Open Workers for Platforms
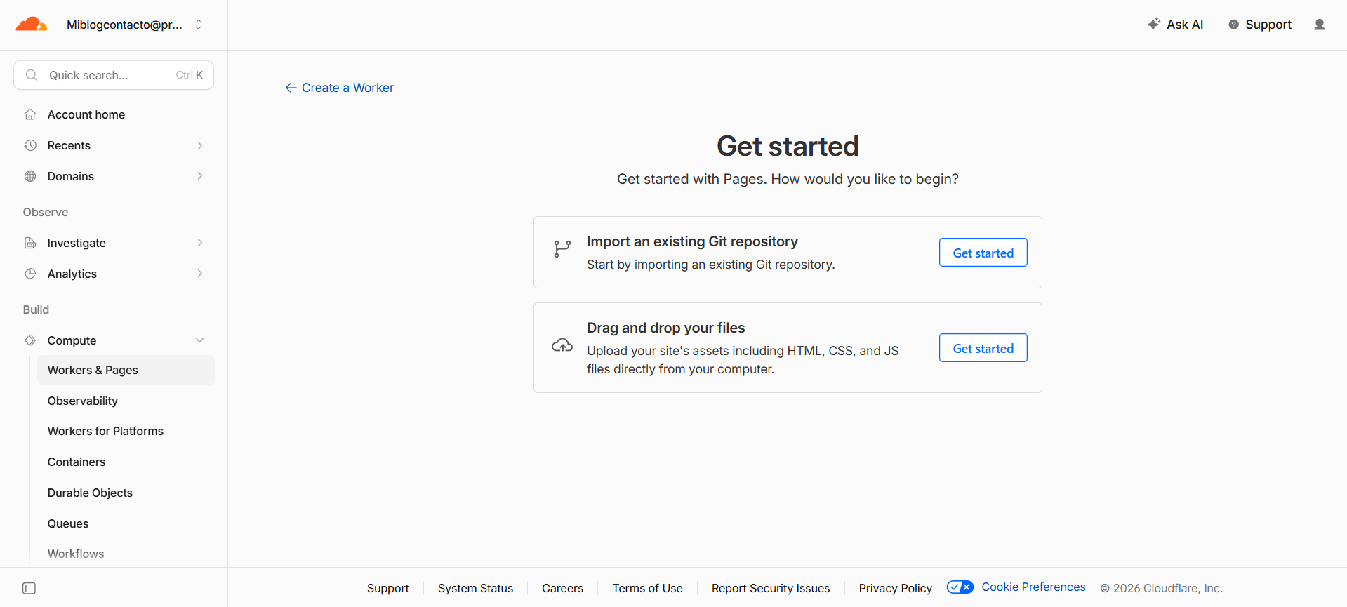This screenshot has height=607, width=1347. pos(105,431)
